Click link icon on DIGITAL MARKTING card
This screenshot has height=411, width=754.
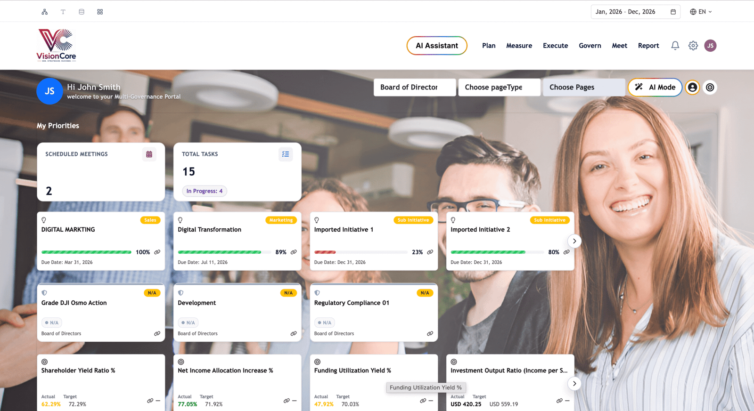[157, 252]
